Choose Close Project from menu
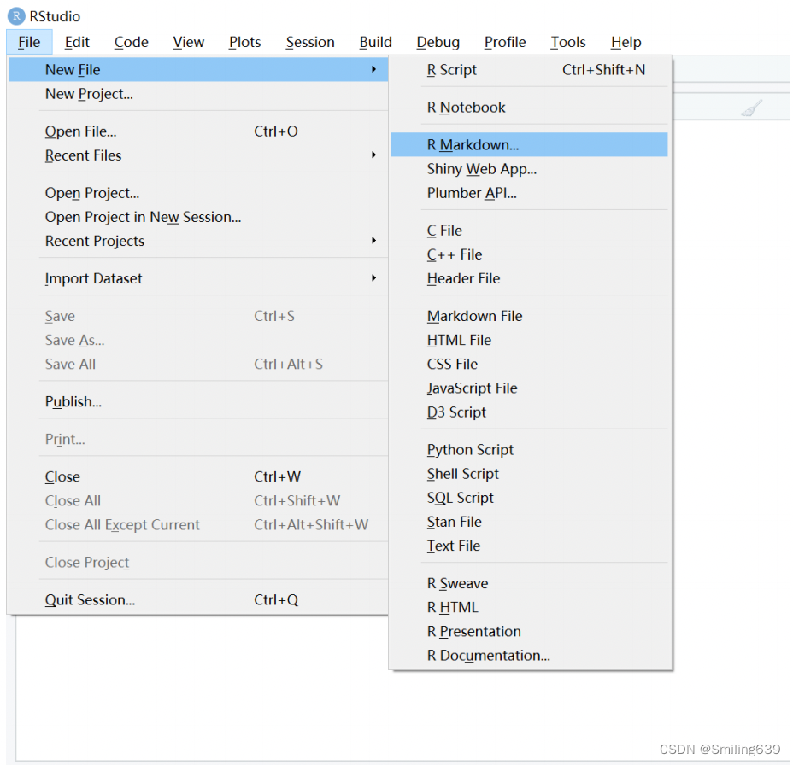 pos(198,563)
